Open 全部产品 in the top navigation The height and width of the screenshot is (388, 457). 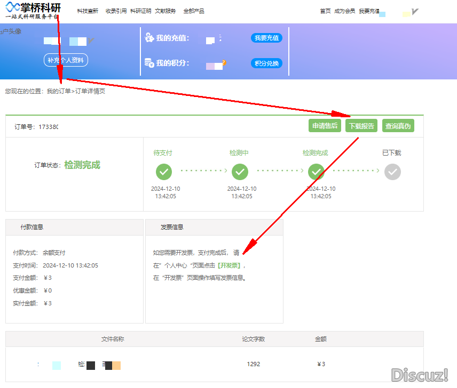193,11
